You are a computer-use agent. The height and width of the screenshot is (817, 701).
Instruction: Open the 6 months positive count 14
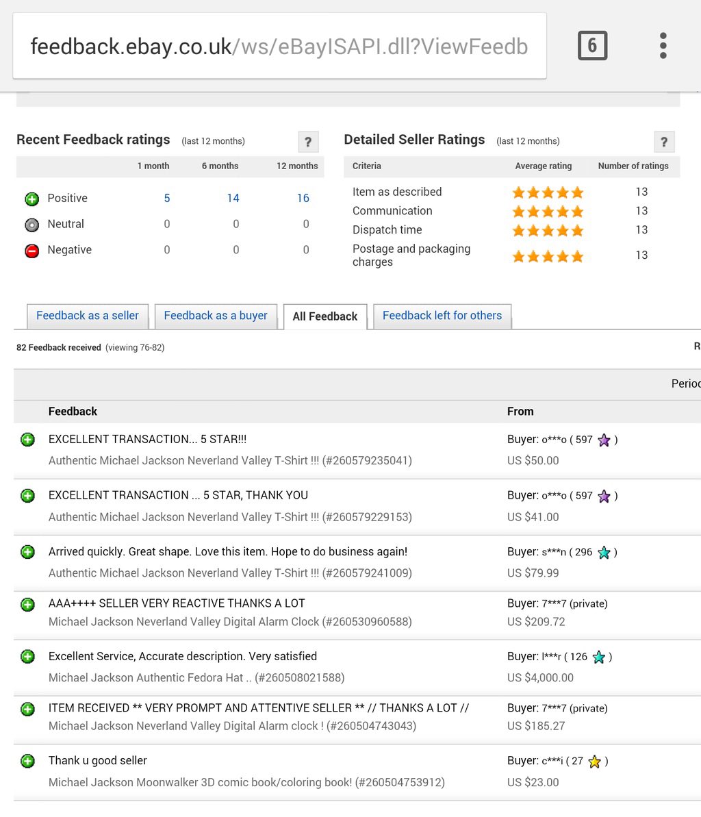tap(233, 198)
